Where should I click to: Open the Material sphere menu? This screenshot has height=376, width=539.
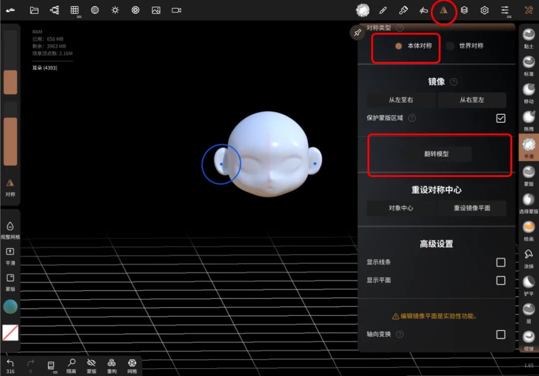(x=95, y=10)
